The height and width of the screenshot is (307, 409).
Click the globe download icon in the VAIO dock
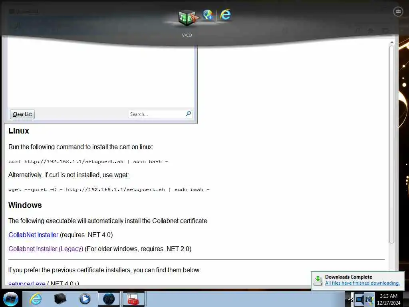coord(208,15)
